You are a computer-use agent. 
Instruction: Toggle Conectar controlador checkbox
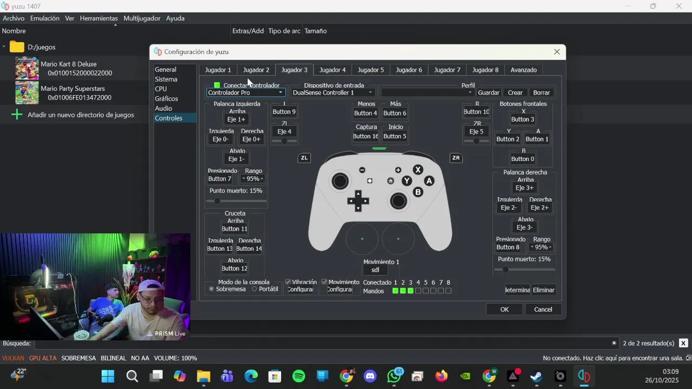pyautogui.click(x=217, y=85)
